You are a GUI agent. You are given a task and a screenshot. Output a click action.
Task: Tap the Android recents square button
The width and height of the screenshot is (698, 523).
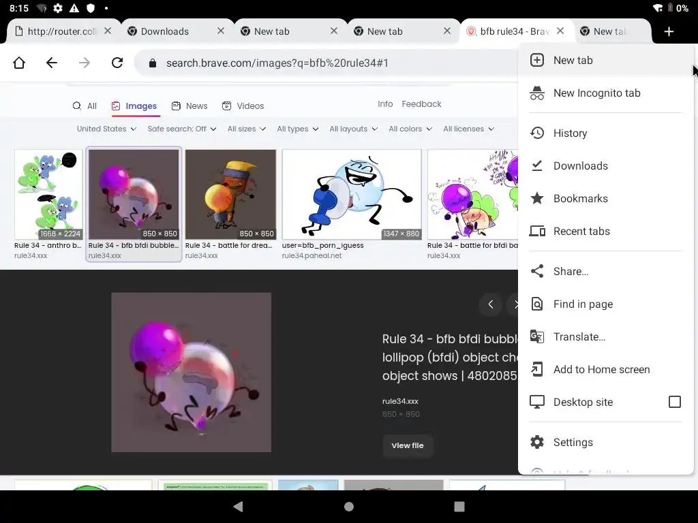(459, 507)
